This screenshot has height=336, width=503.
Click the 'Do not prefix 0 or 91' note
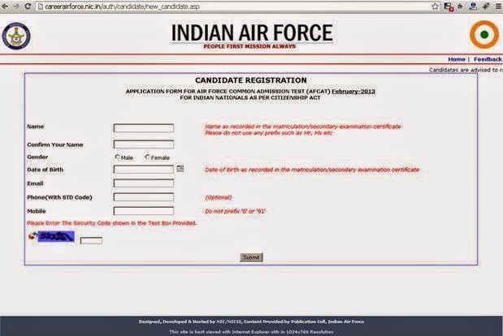[x=236, y=211]
